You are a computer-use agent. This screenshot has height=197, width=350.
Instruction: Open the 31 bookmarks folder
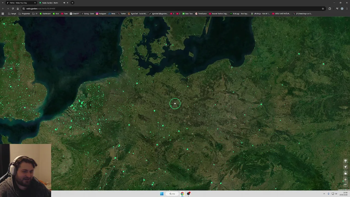pyautogui.click(x=35, y=14)
